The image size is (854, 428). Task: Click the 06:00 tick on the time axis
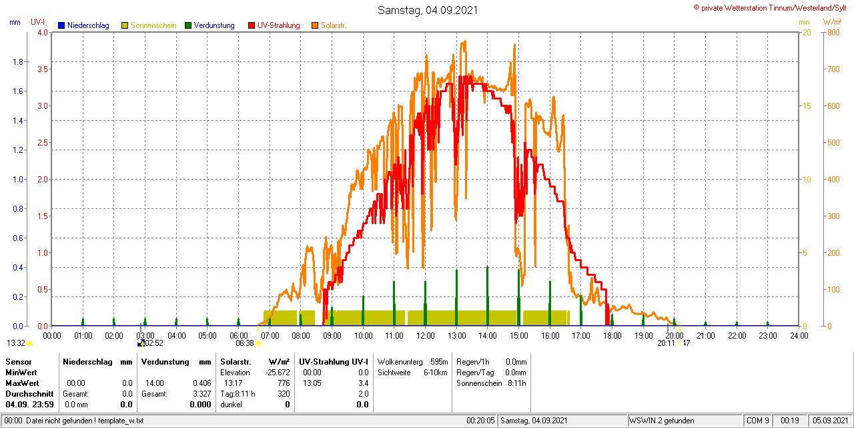[239, 335]
